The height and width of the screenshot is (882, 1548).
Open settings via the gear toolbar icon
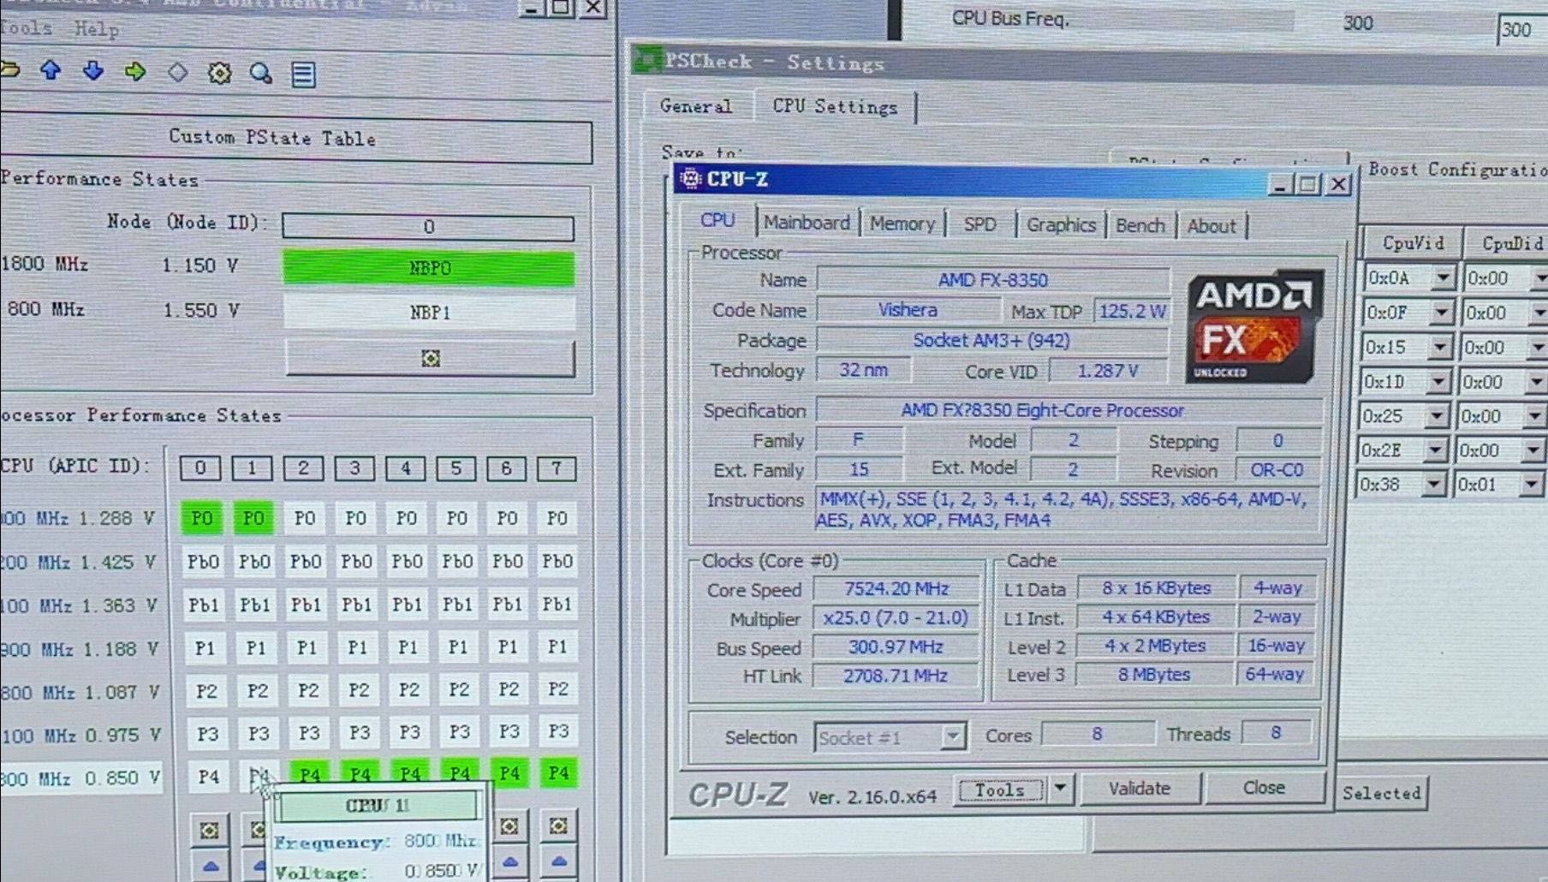click(x=219, y=74)
